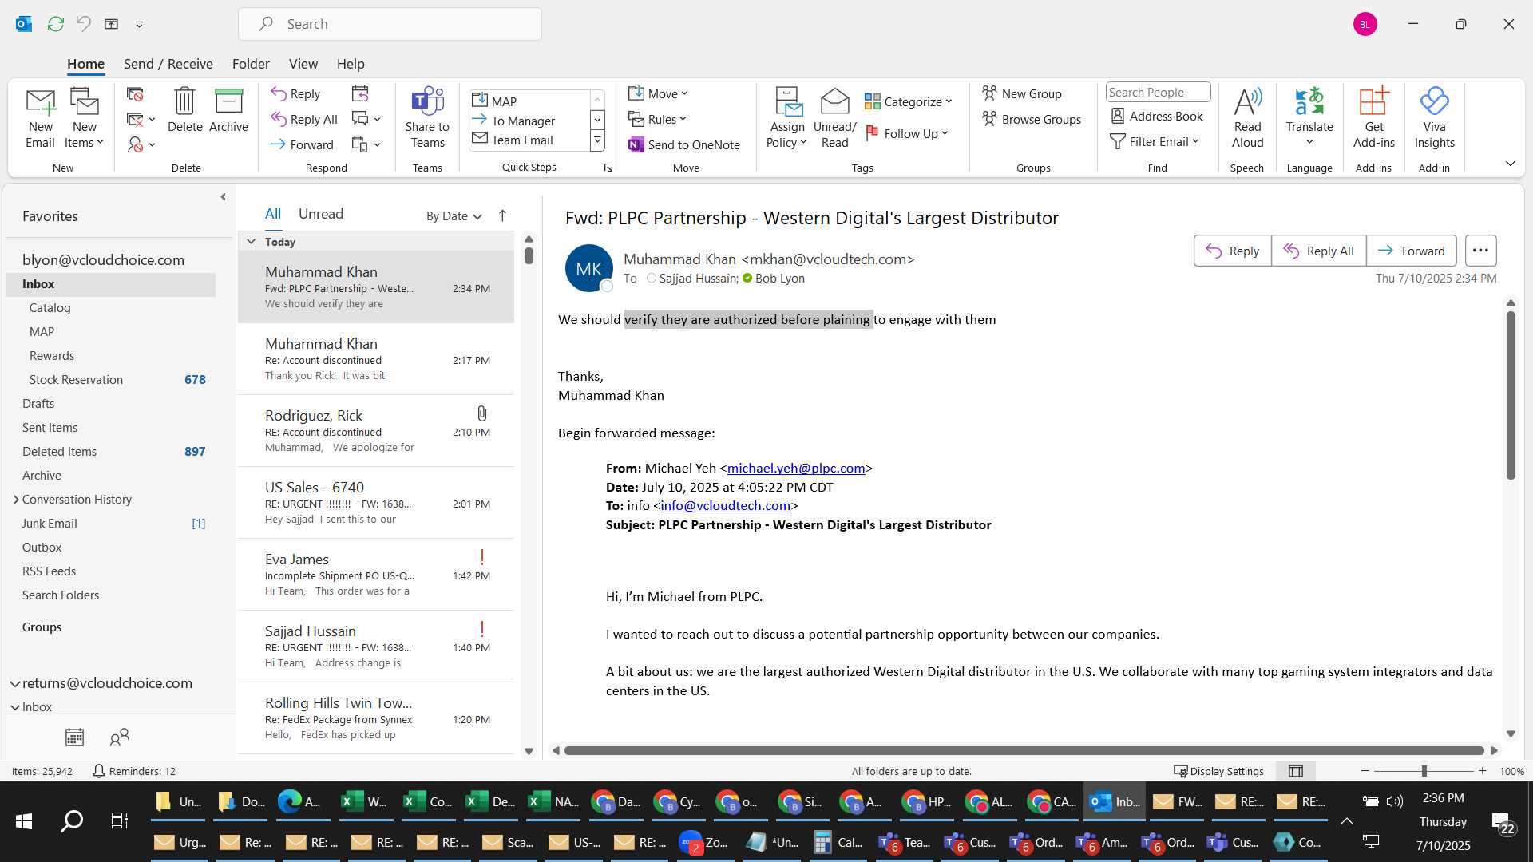The width and height of the screenshot is (1533, 862).
Task: Click the reading pane horizontal scrollbar
Action: 1024,750
